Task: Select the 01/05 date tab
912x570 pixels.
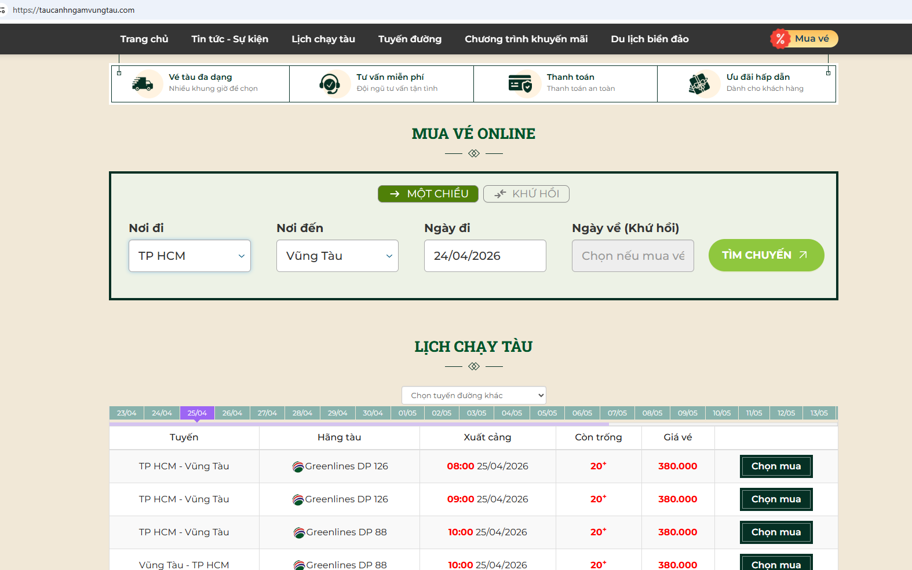Action: (407, 413)
